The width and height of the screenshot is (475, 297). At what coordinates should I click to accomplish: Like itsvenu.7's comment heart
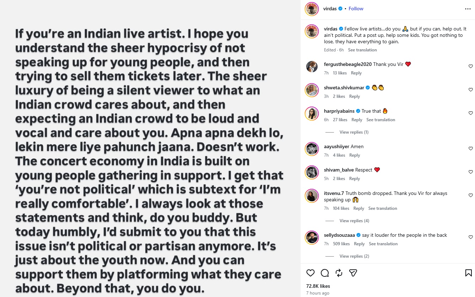pos(471,195)
